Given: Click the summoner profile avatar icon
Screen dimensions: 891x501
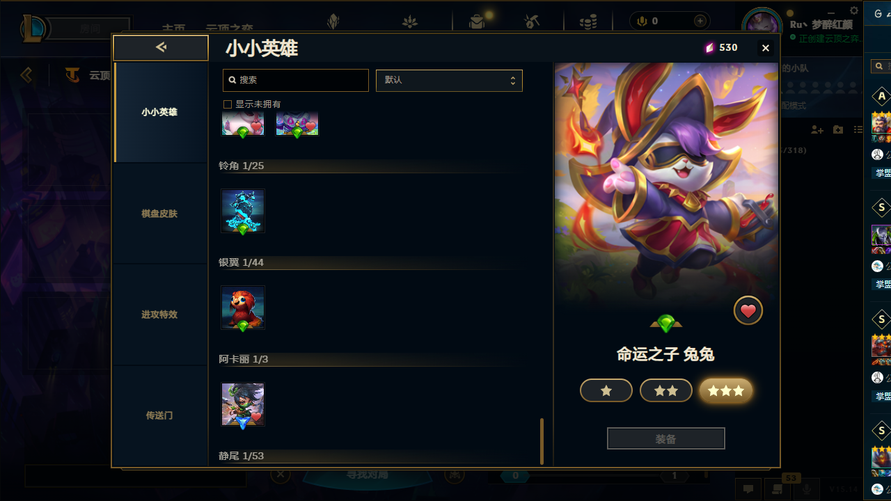Looking at the screenshot, I should (x=763, y=26).
